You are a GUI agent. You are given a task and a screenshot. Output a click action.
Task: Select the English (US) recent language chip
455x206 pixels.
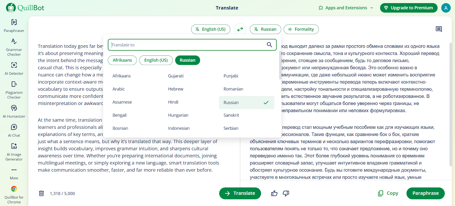156,60
